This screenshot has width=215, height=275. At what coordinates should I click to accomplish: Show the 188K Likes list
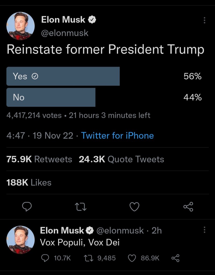pos(29,183)
